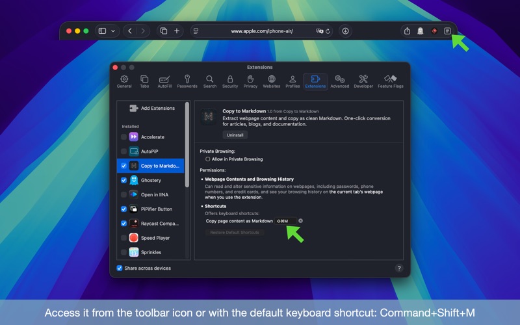Image resolution: width=520 pixels, height=325 pixels.
Task: Disable the Copy to Markdown extension checkbox
Action: coord(123,166)
